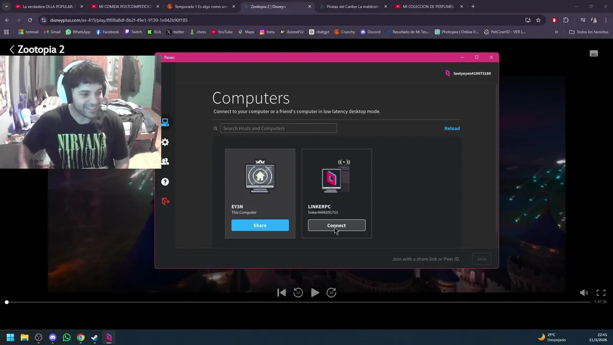Rewind 10 seconds in Disney+ player
The width and height of the screenshot is (613, 345).
(x=298, y=293)
